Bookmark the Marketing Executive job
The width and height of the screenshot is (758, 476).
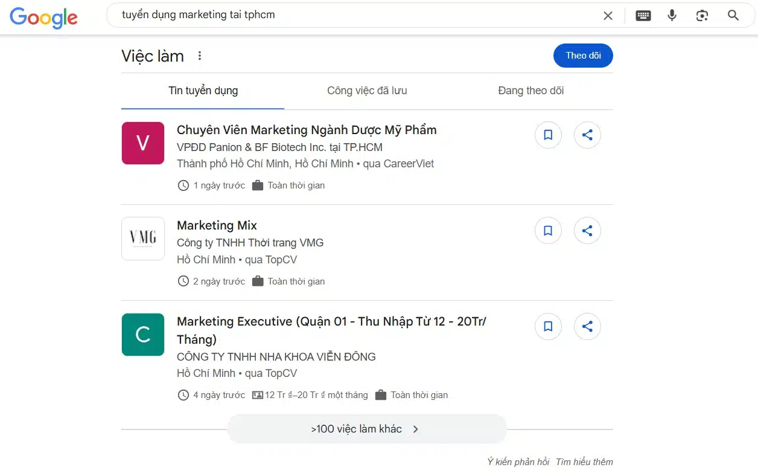pyautogui.click(x=548, y=327)
